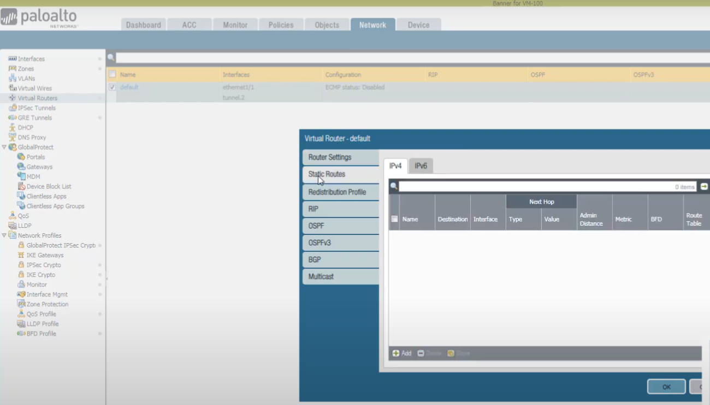Open the OSPF section in the dialog

(x=340, y=226)
